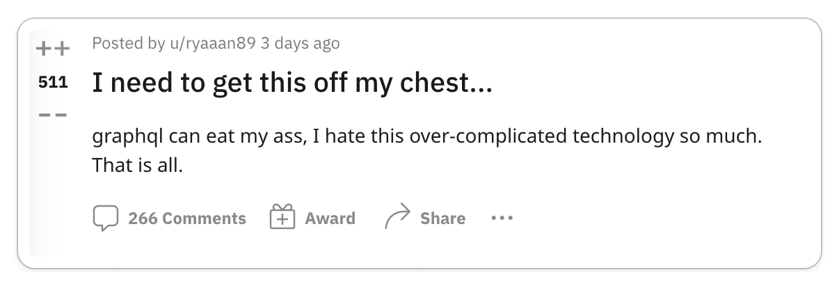
Task: Open the post titled "I need to get this off my chest..."
Action: pos(291,84)
